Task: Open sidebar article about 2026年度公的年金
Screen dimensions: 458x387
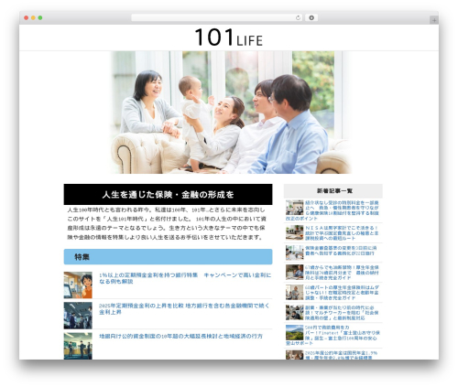Action: (341, 355)
